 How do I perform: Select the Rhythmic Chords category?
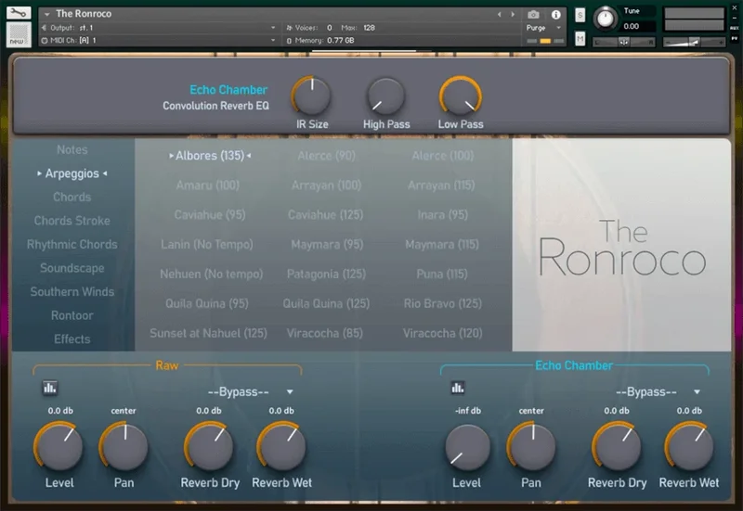pyautogui.click(x=72, y=245)
